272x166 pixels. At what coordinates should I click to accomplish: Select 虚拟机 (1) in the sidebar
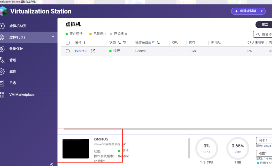coord(29,37)
